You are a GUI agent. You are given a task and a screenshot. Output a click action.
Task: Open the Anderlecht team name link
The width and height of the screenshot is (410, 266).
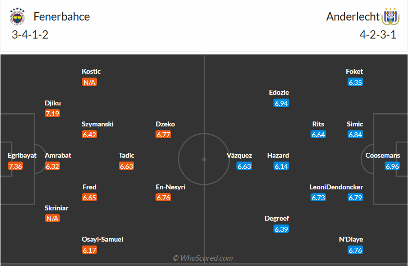pos(353,17)
